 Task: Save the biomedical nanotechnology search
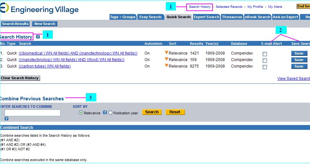(x=299, y=53)
